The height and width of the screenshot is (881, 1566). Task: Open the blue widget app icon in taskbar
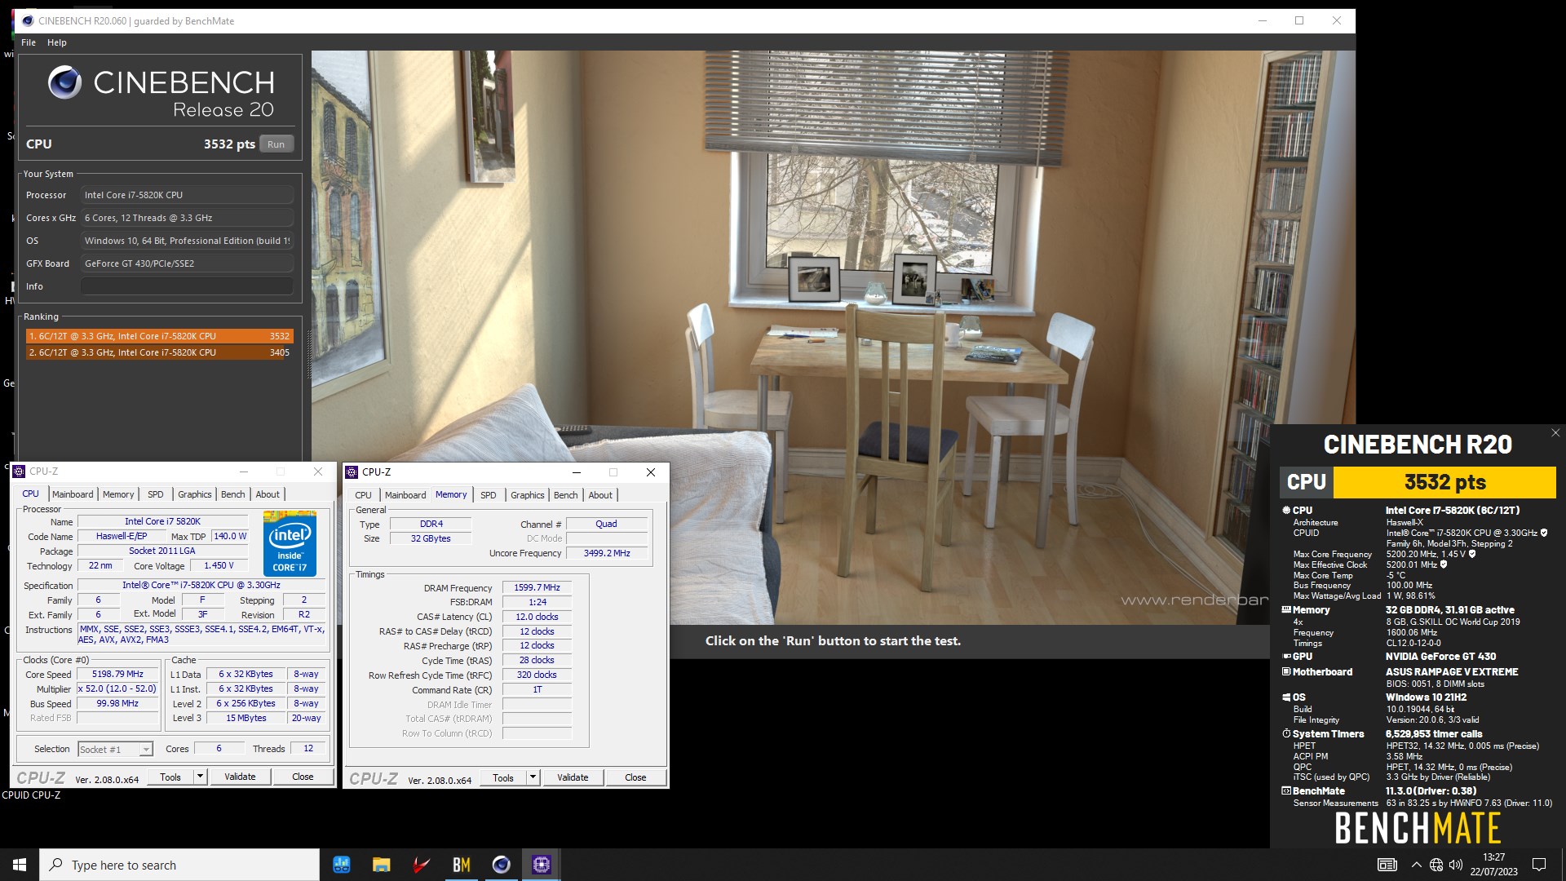click(341, 865)
